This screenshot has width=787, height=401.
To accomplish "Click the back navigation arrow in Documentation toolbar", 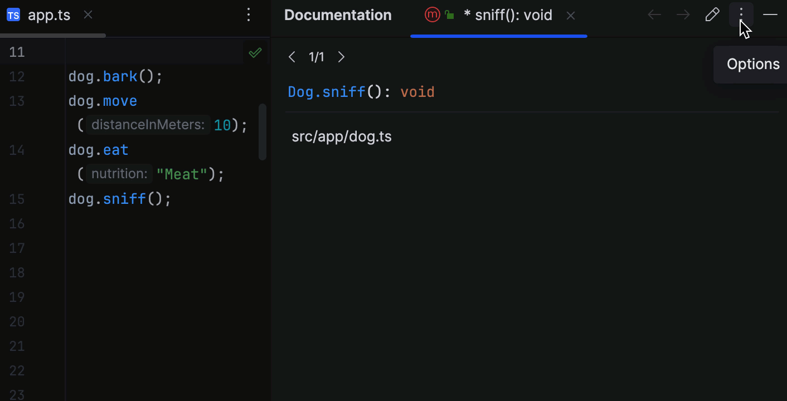I will pyautogui.click(x=654, y=14).
